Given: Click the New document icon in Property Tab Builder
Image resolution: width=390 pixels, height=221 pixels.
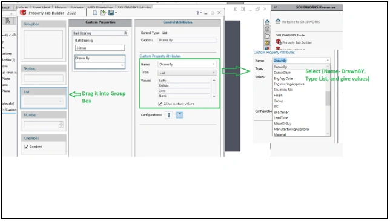Looking at the screenshot, I should (95, 13).
